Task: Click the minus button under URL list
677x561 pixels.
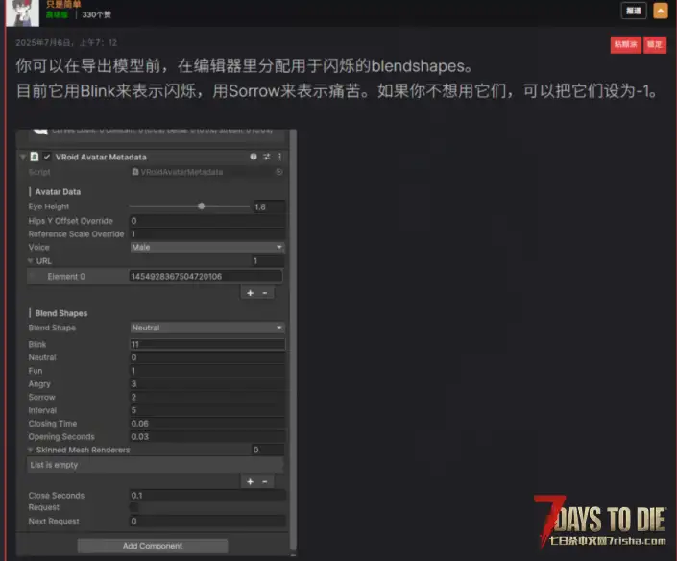Action: click(x=265, y=293)
